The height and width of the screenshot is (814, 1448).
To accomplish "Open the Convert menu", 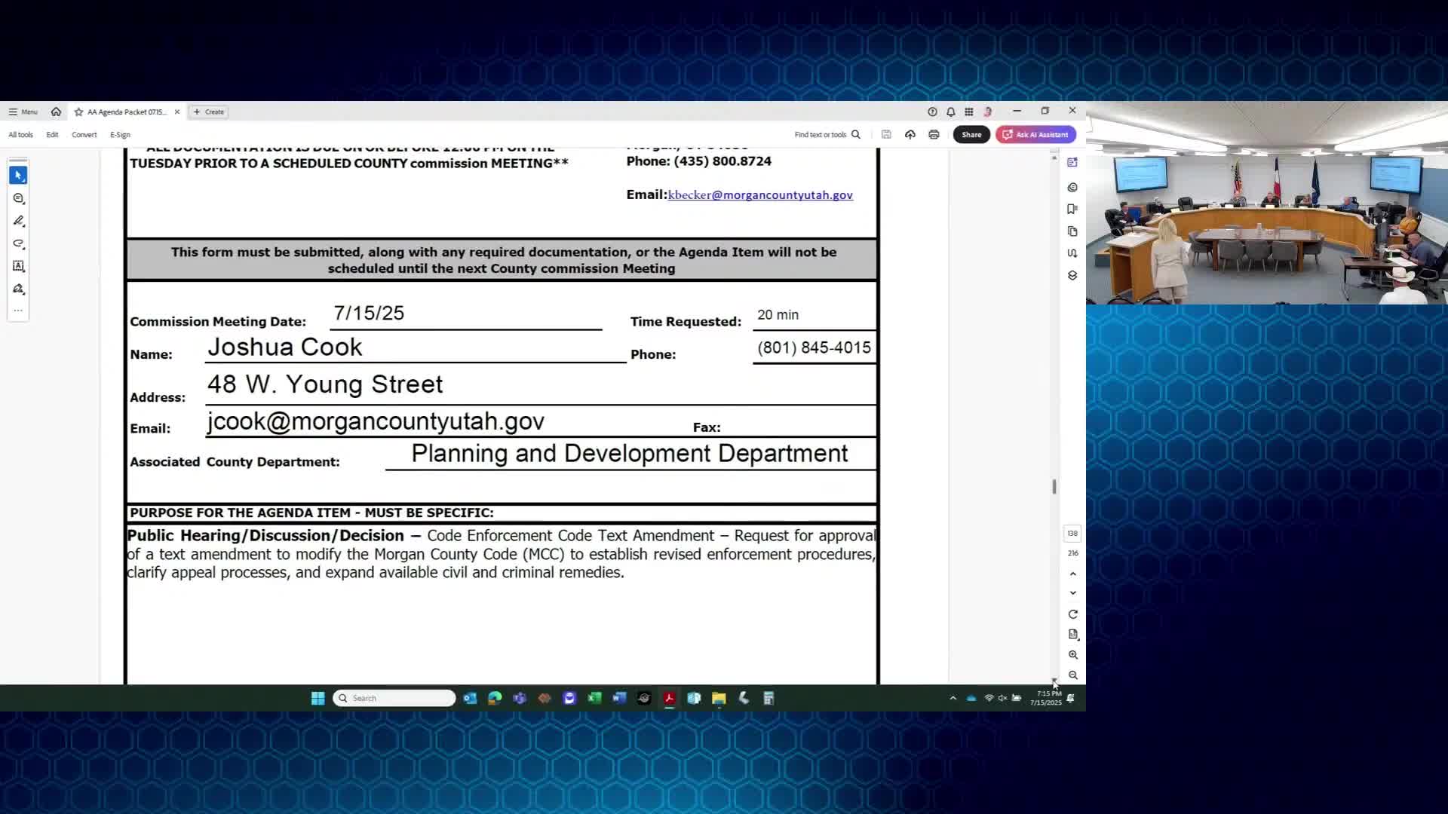I will click(84, 135).
